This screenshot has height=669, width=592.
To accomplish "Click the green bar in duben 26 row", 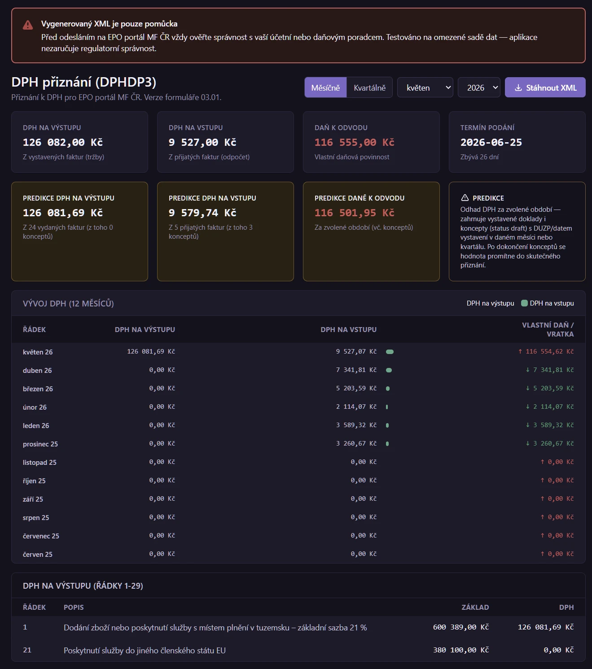I will (389, 370).
